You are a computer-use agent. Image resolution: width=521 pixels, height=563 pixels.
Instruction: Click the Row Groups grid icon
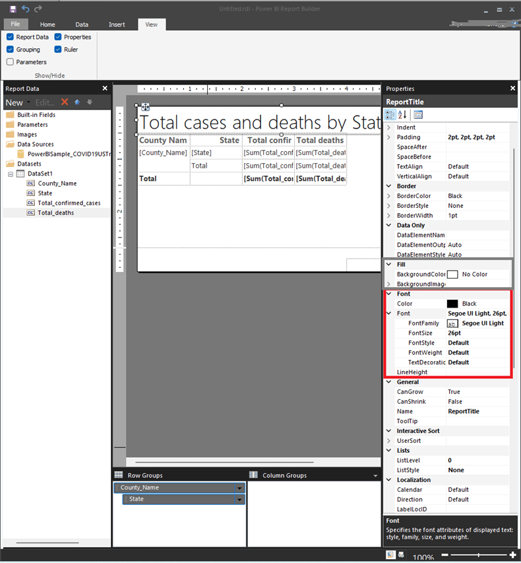119,475
